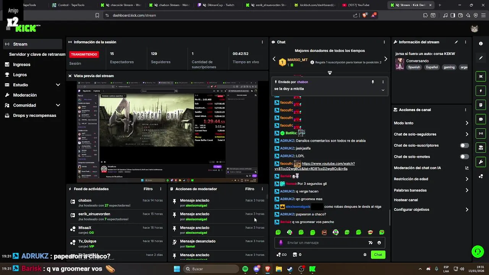489x275 pixels.
Task: Click the pin icon on the pinned message
Action: 372,82
